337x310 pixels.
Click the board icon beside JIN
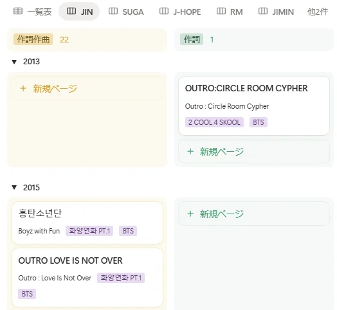coord(71,11)
